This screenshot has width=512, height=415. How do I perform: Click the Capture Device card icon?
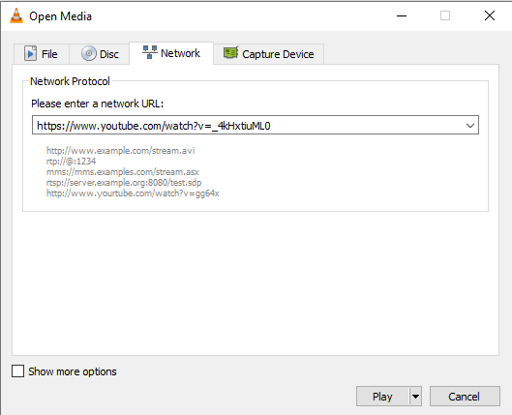coord(231,53)
